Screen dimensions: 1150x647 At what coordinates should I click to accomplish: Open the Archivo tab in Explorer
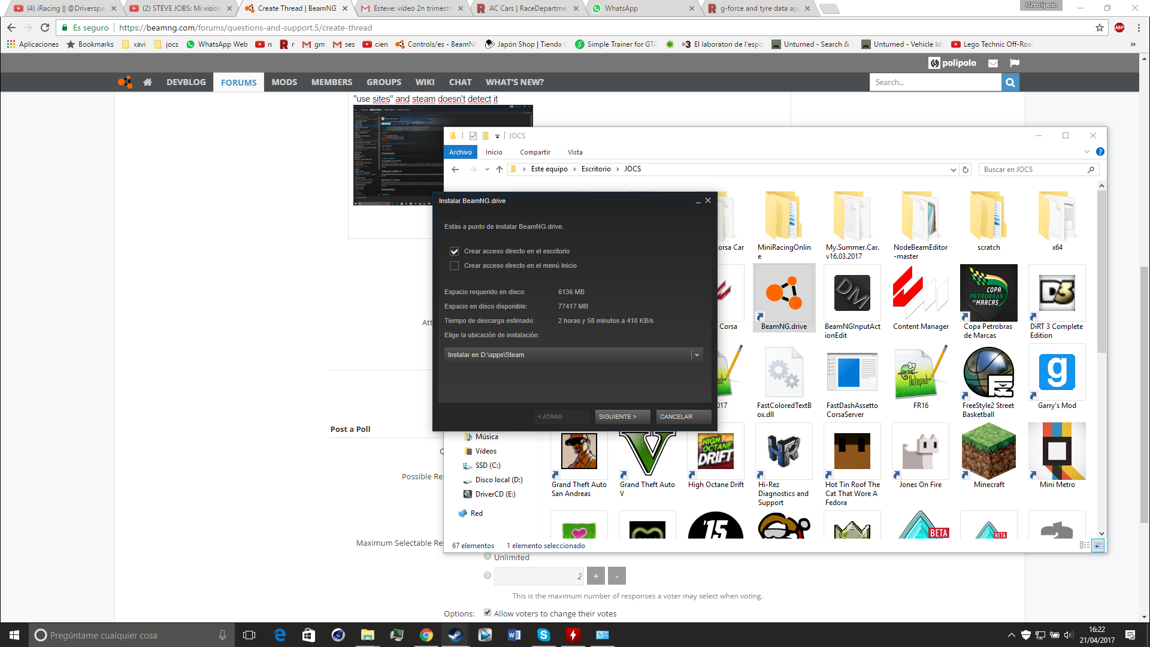[461, 152]
